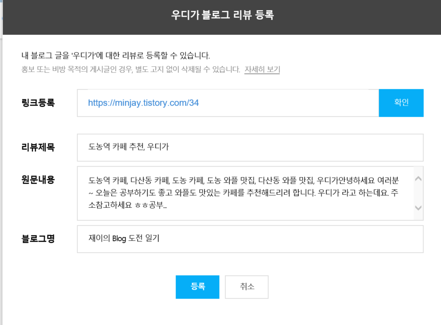The image size is (441, 325).
Task: Click the 리뷰제목 label
Action: coord(38,147)
